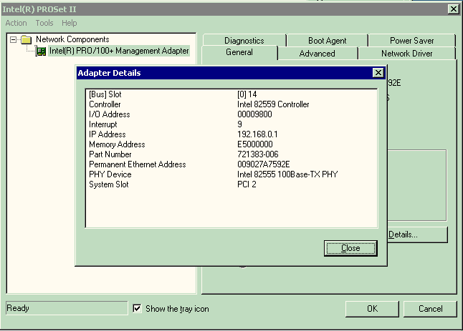Viewport: 463px width, 331px height.
Task: Click the Network Components folder icon
Action: pos(27,39)
